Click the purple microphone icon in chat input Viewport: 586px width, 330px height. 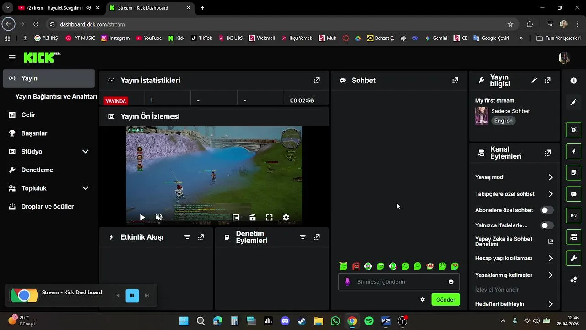[347, 281]
